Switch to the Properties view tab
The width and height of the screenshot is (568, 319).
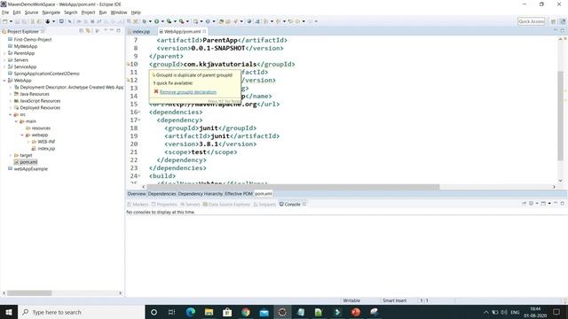pos(164,205)
